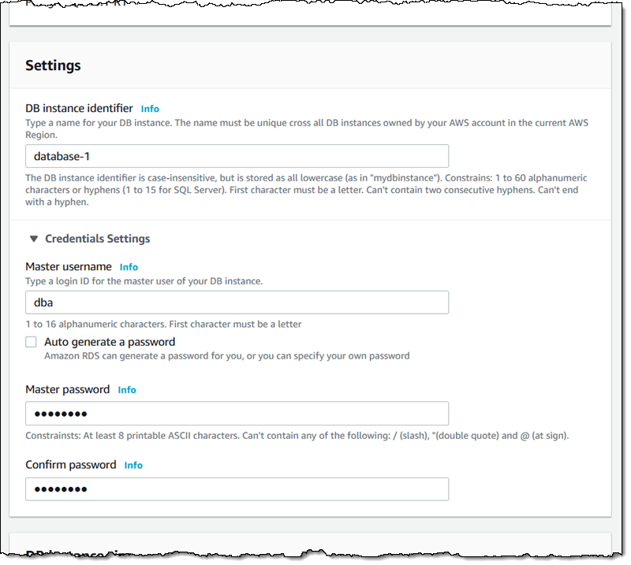Screen dimensions: 631x565
Task: Open Info link beside Master username
Action: click(129, 267)
